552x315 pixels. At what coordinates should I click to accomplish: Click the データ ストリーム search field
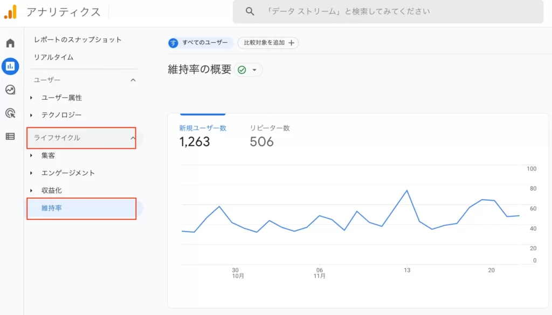(x=388, y=12)
